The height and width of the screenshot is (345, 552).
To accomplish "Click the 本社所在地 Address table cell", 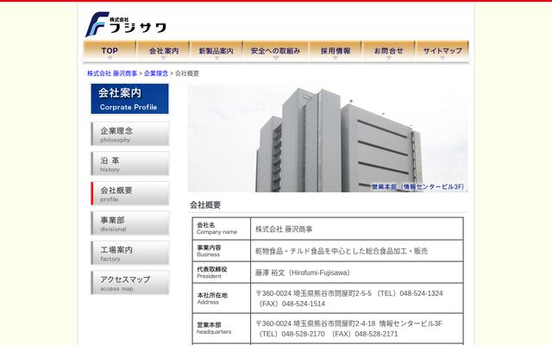I will pyautogui.click(x=222, y=298).
